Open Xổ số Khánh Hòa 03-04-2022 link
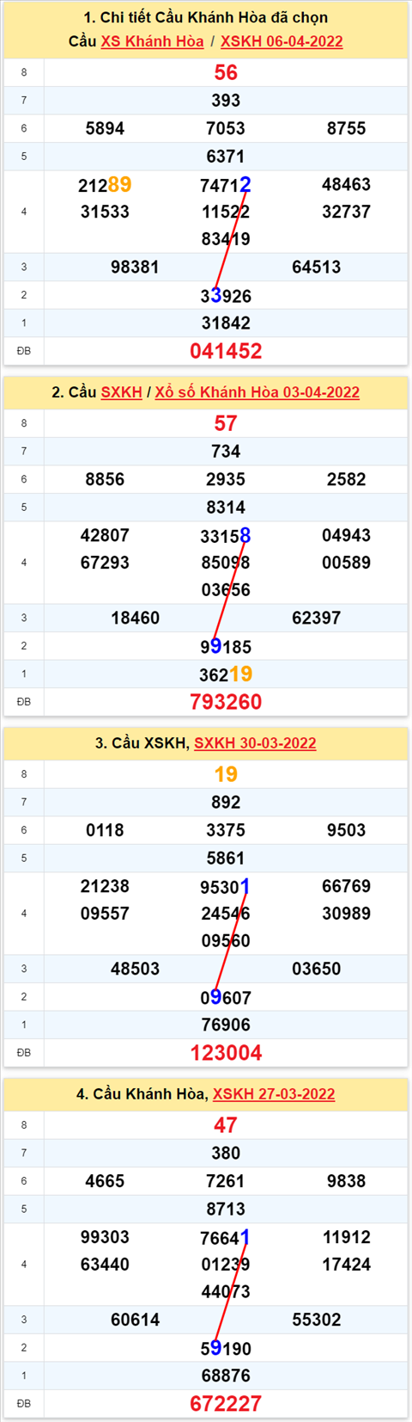This screenshot has width=412, height=1422. (x=257, y=392)
